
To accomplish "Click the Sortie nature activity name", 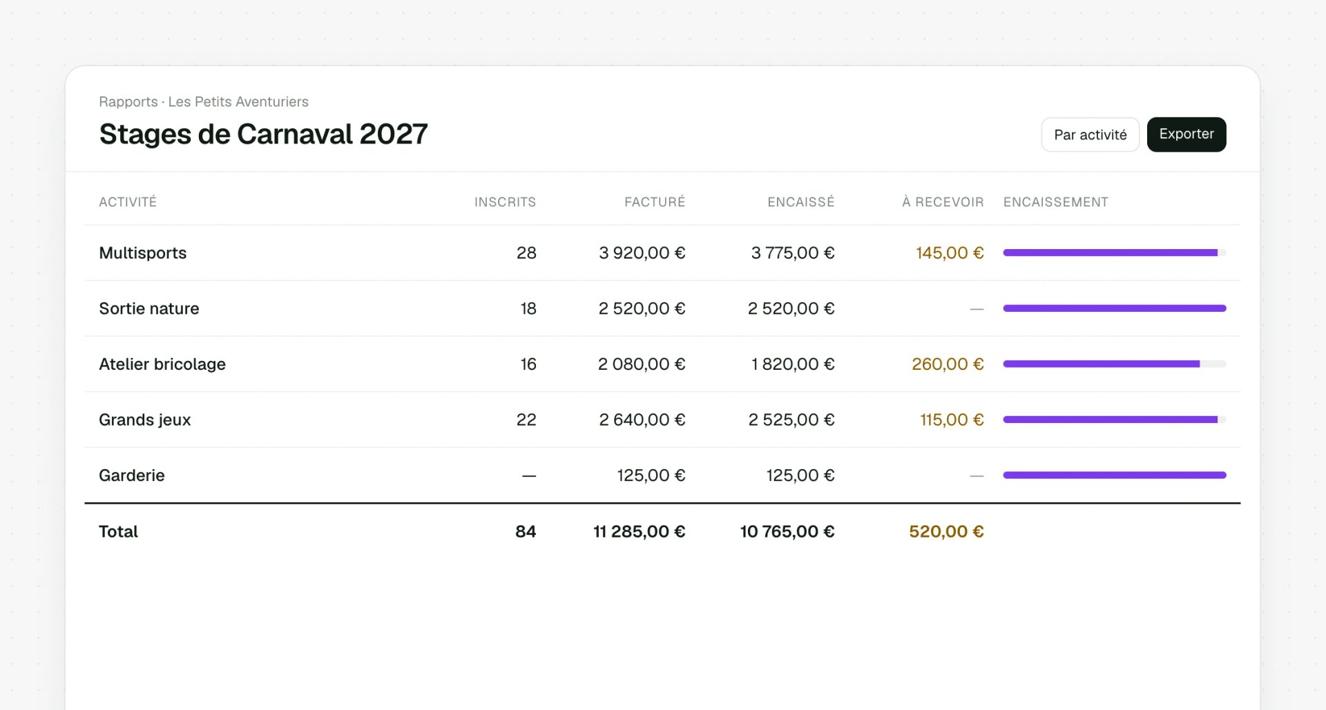I will tap(149, 308).
